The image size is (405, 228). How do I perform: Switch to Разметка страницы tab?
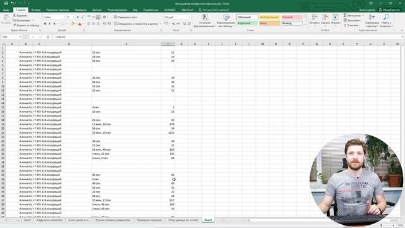tap(58, 10)
